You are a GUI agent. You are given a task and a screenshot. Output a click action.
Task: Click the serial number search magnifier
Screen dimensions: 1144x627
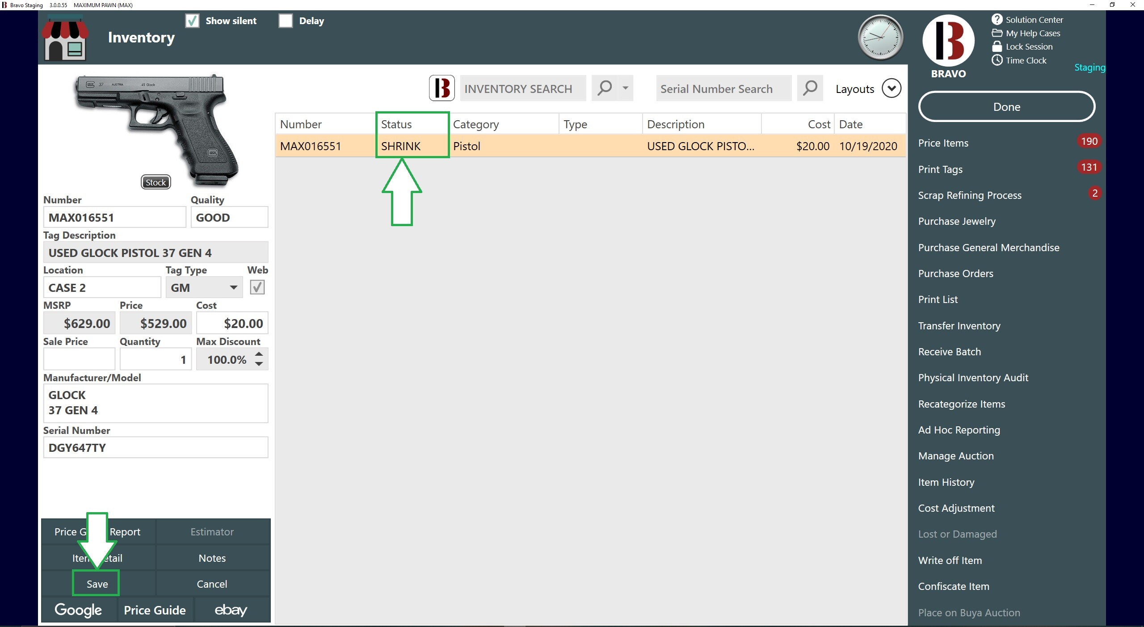pyautogui.click(x=809, y=88)
